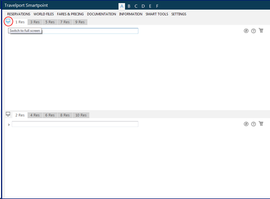Image resolution: width=270 pixels, height=199 pixels.
Task: Click the hash circle icon in top pane
Action: (246, 31)
